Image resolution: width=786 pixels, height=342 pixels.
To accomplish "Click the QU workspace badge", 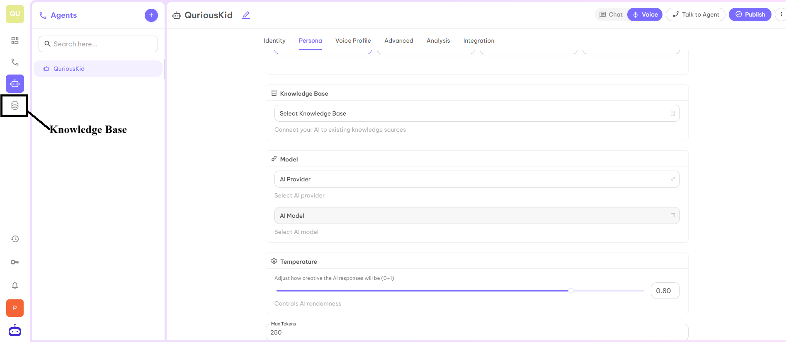I will tap(15, 14).
